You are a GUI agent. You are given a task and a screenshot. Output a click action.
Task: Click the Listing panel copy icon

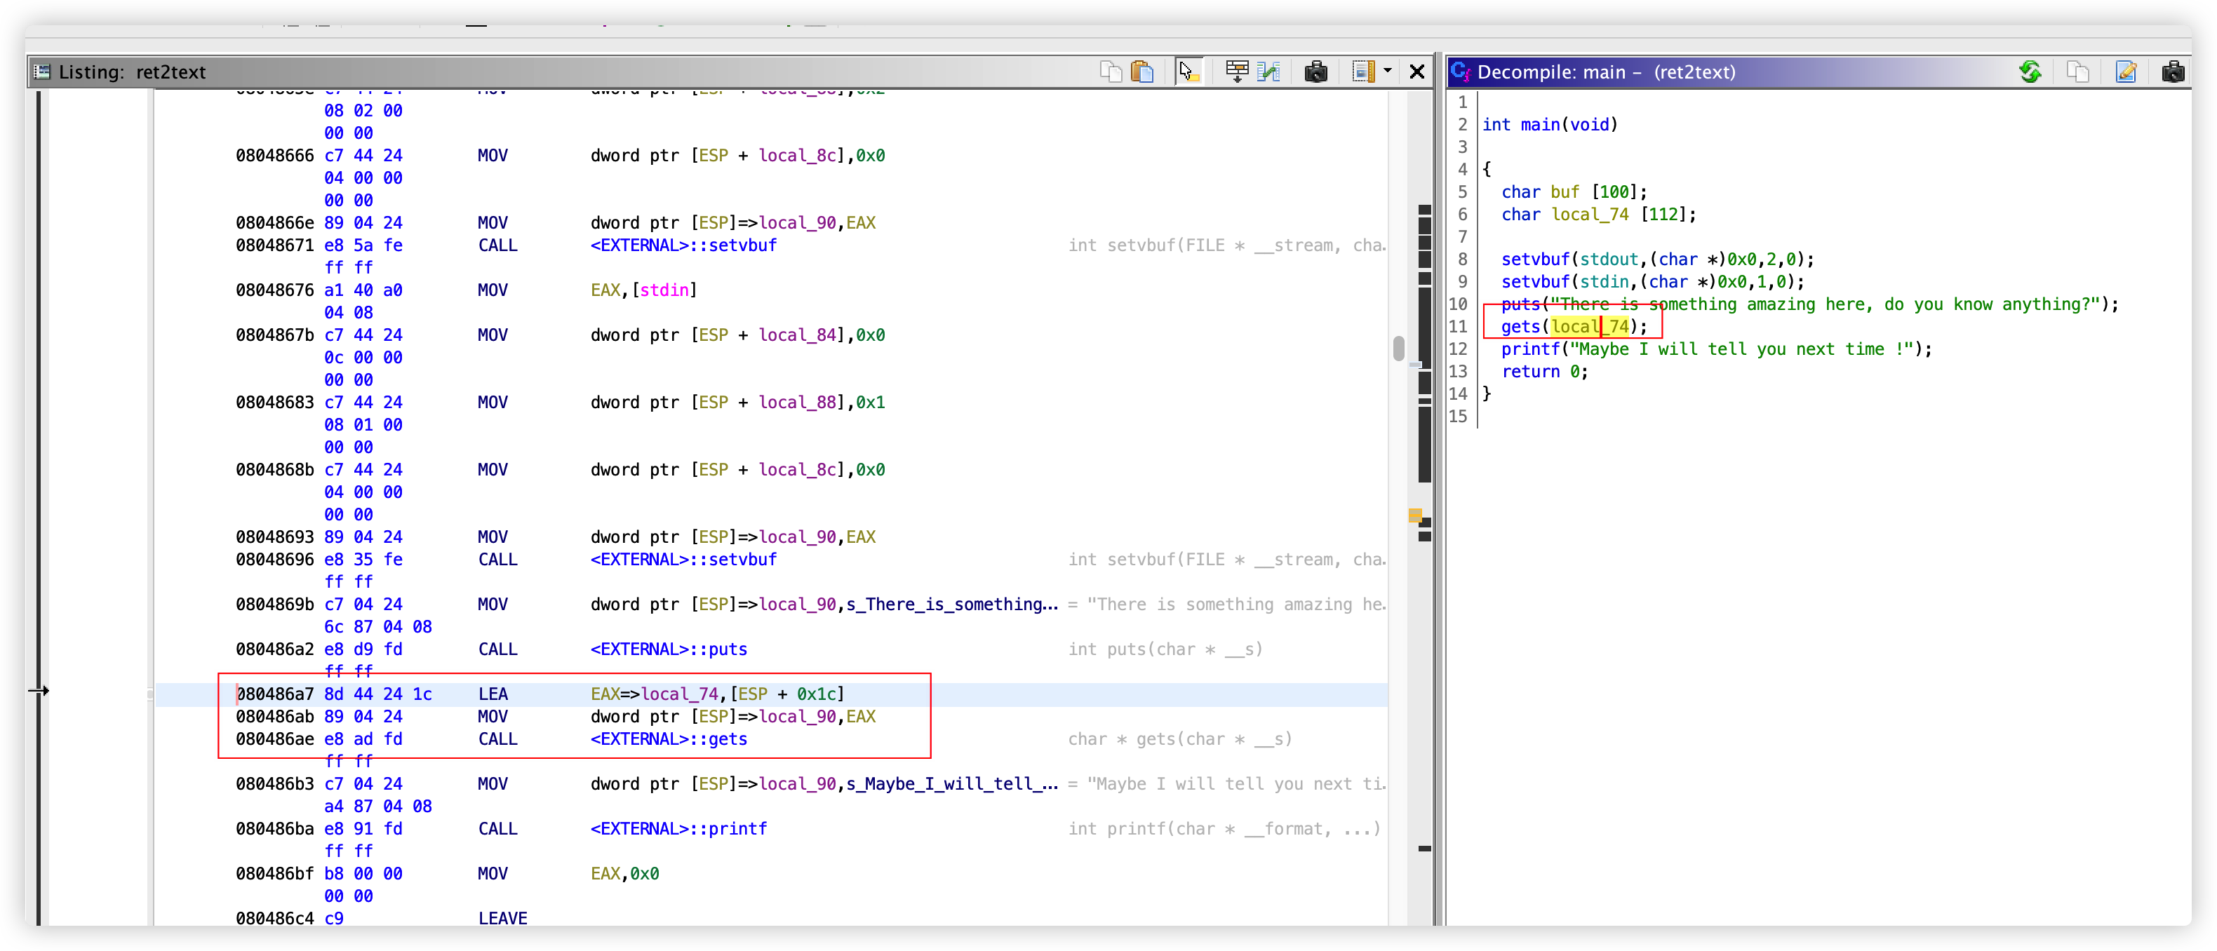click(1110, 72)
